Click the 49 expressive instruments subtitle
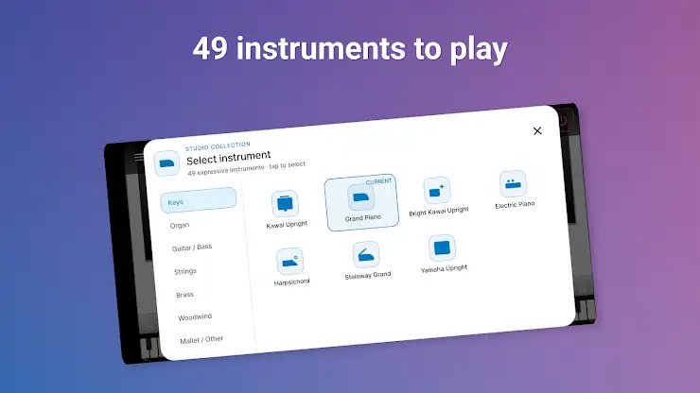 [x=247, y=168]
